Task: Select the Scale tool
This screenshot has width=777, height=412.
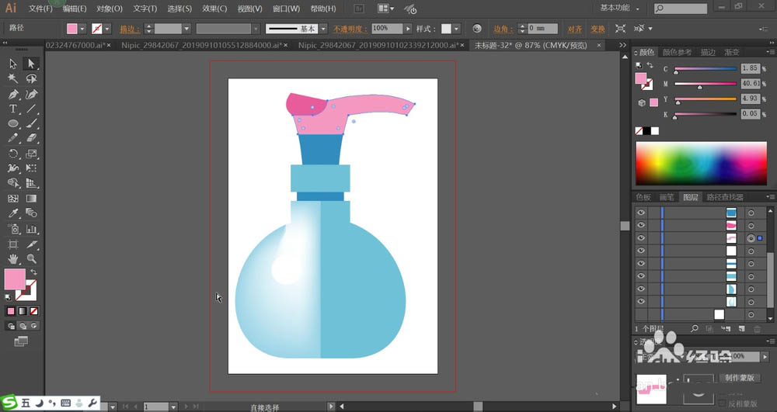Action: 31,154
